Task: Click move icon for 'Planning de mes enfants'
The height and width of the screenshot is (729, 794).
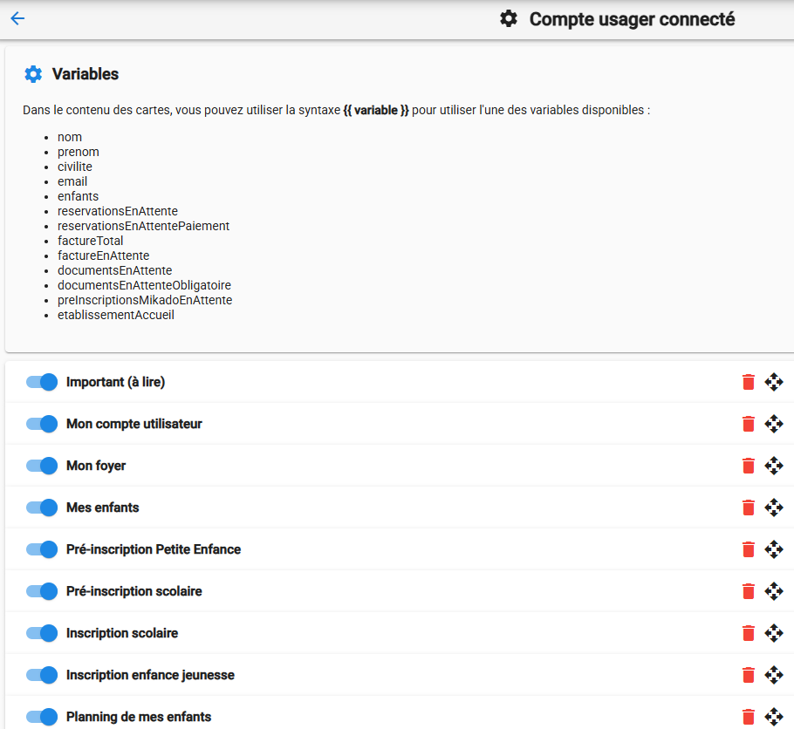Action: pyautogui.click(x=774, y=717)
